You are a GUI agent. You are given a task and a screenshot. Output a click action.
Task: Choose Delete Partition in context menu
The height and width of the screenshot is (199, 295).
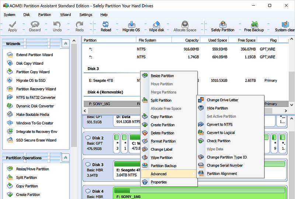click(x=169, y=133)
